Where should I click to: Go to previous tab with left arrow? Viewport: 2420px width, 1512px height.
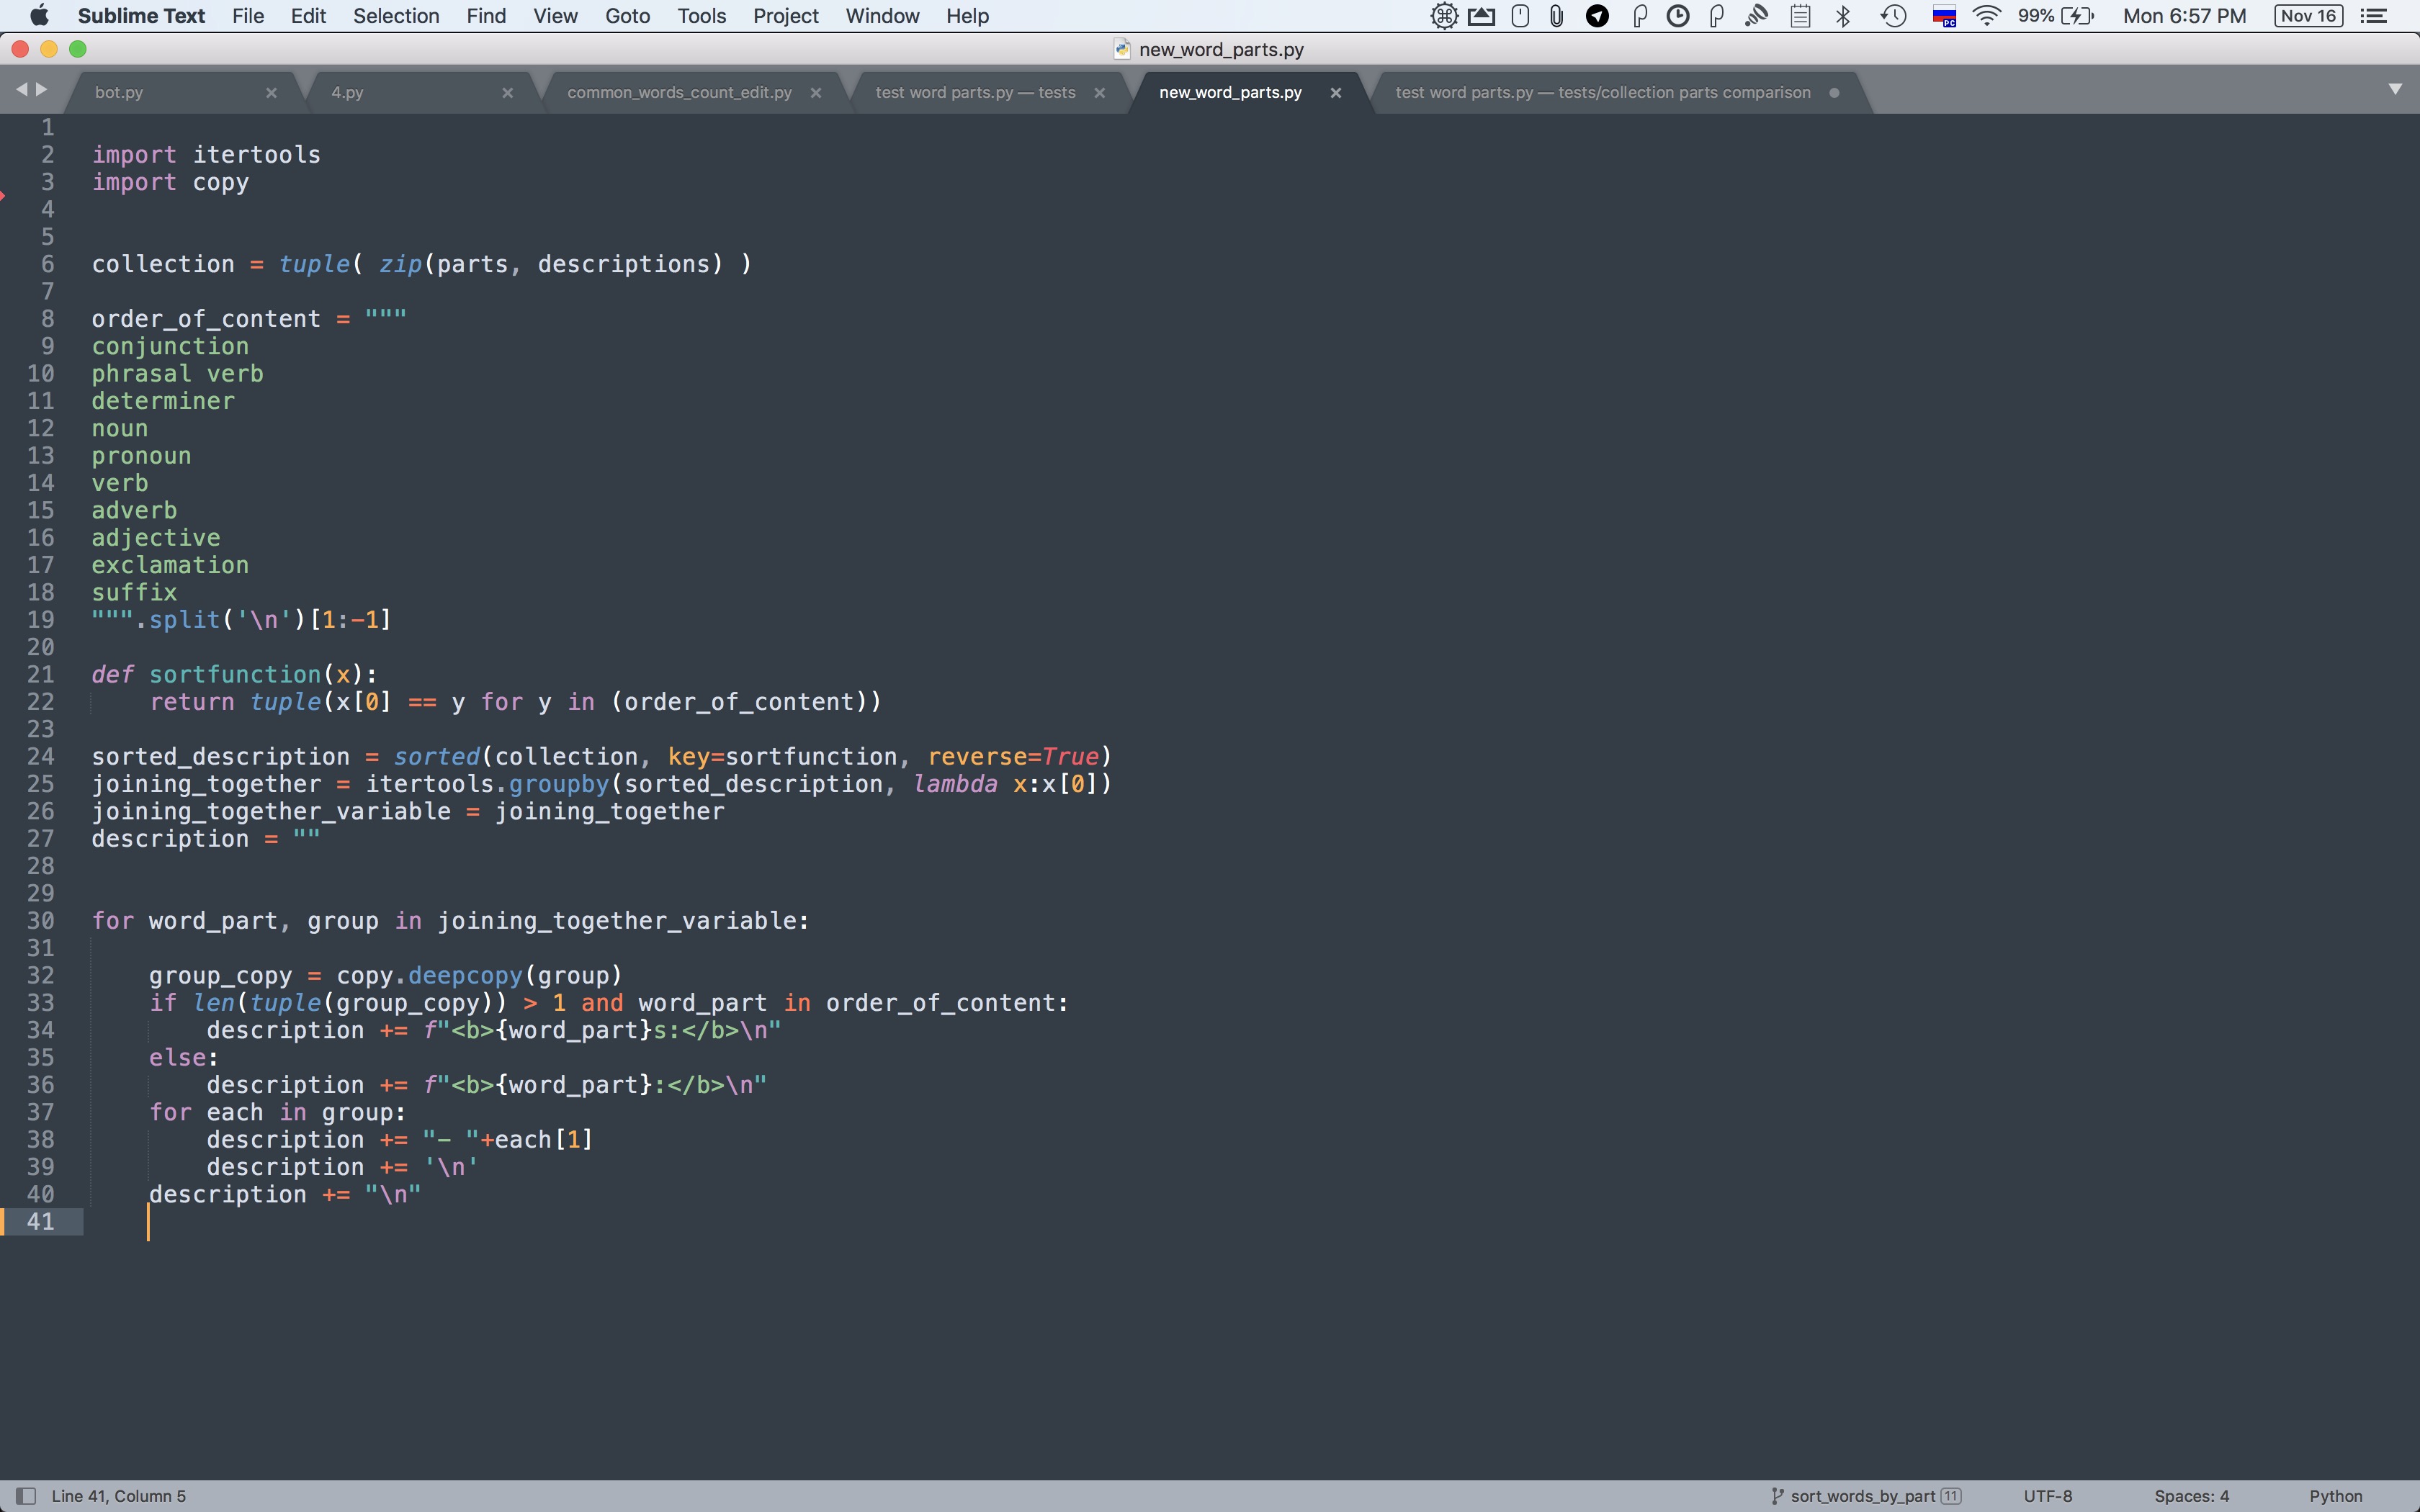pyautogui.click(x=21, y=90)
